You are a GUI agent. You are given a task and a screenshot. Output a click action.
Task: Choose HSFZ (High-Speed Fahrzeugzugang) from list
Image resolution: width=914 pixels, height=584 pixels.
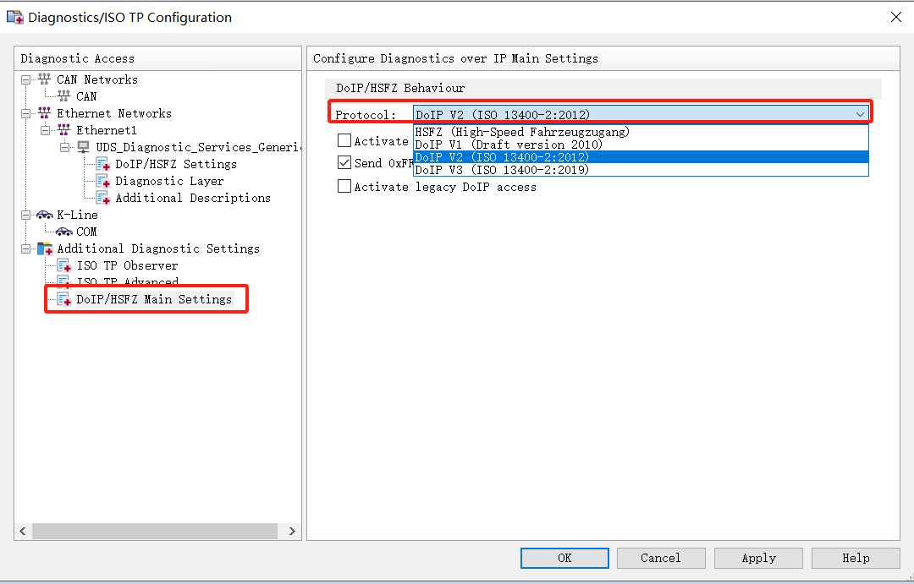pyautogui.click(x=522, y=132)
